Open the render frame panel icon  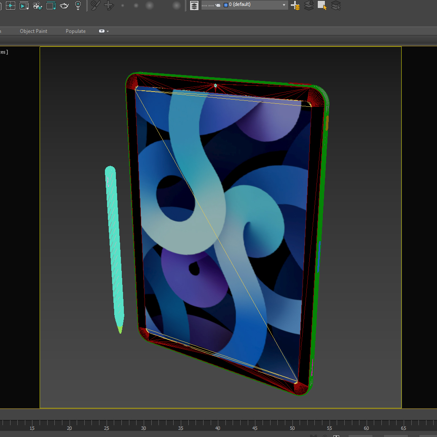point(51,5)
